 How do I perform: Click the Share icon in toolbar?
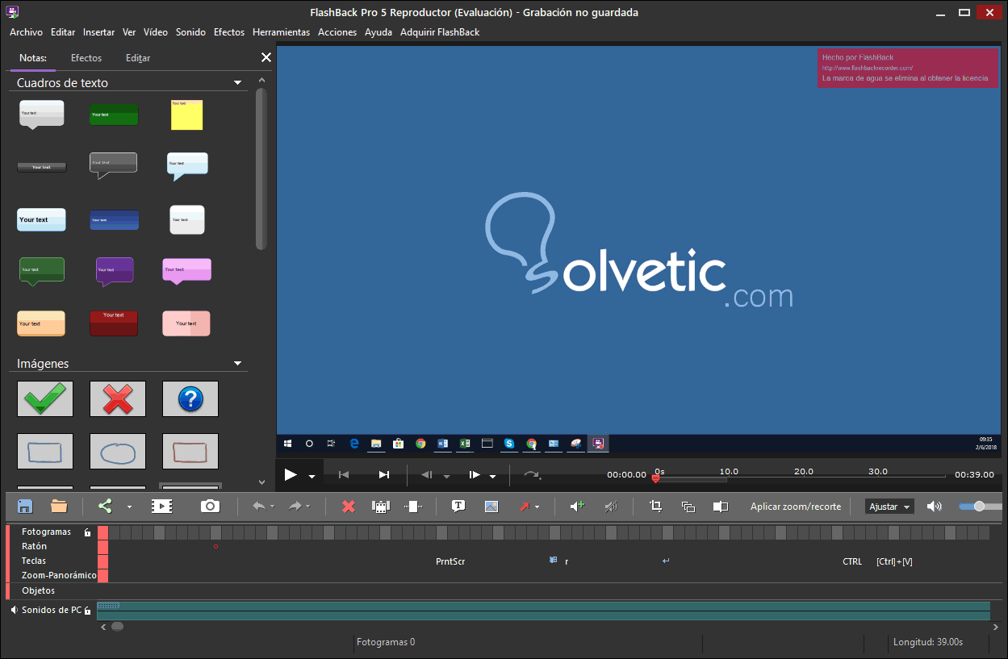tap(105, 507)
